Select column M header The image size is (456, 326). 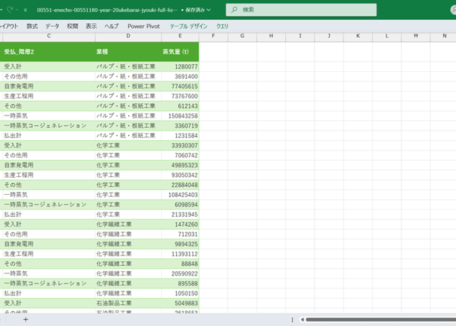416,36
